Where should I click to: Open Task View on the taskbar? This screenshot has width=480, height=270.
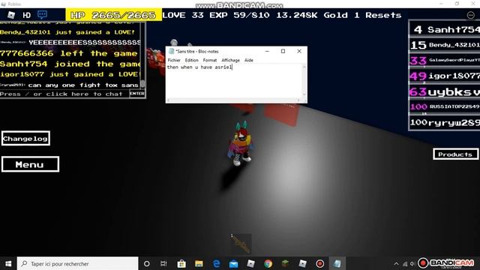[163, 263]
